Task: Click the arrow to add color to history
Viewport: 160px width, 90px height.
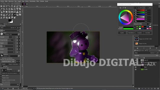Action: point(135,27)
